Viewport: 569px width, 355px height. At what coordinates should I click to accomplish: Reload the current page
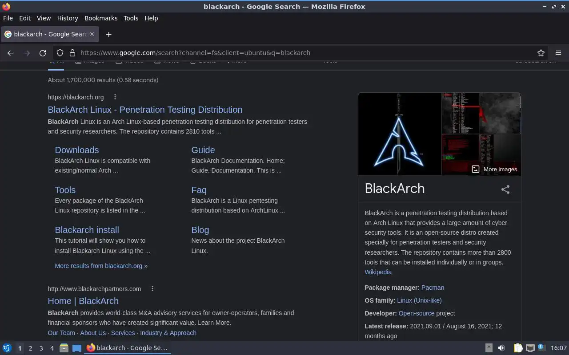43,53
